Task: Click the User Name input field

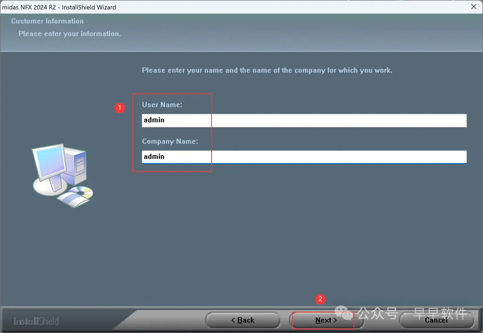Action: pyautogui.click(x=304, y=120)
